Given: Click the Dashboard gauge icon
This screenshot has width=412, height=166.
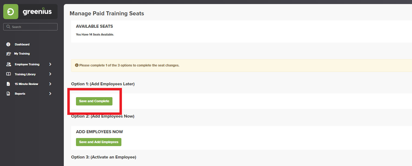Looking at the screenshot, I should tap(8, 44).
